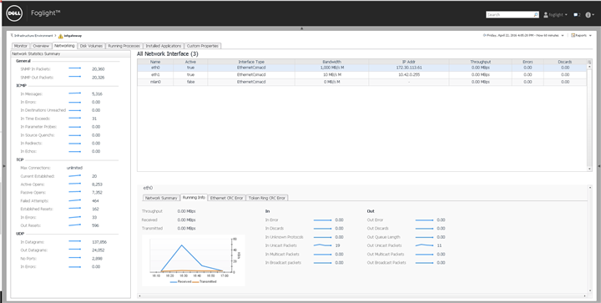601x303 pixels.
Task: Click the UDP In Datagrams sparkline
Action: (75, 242)
